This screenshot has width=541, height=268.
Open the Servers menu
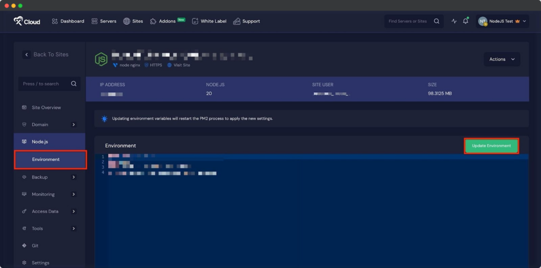click(x=103, y=21)
